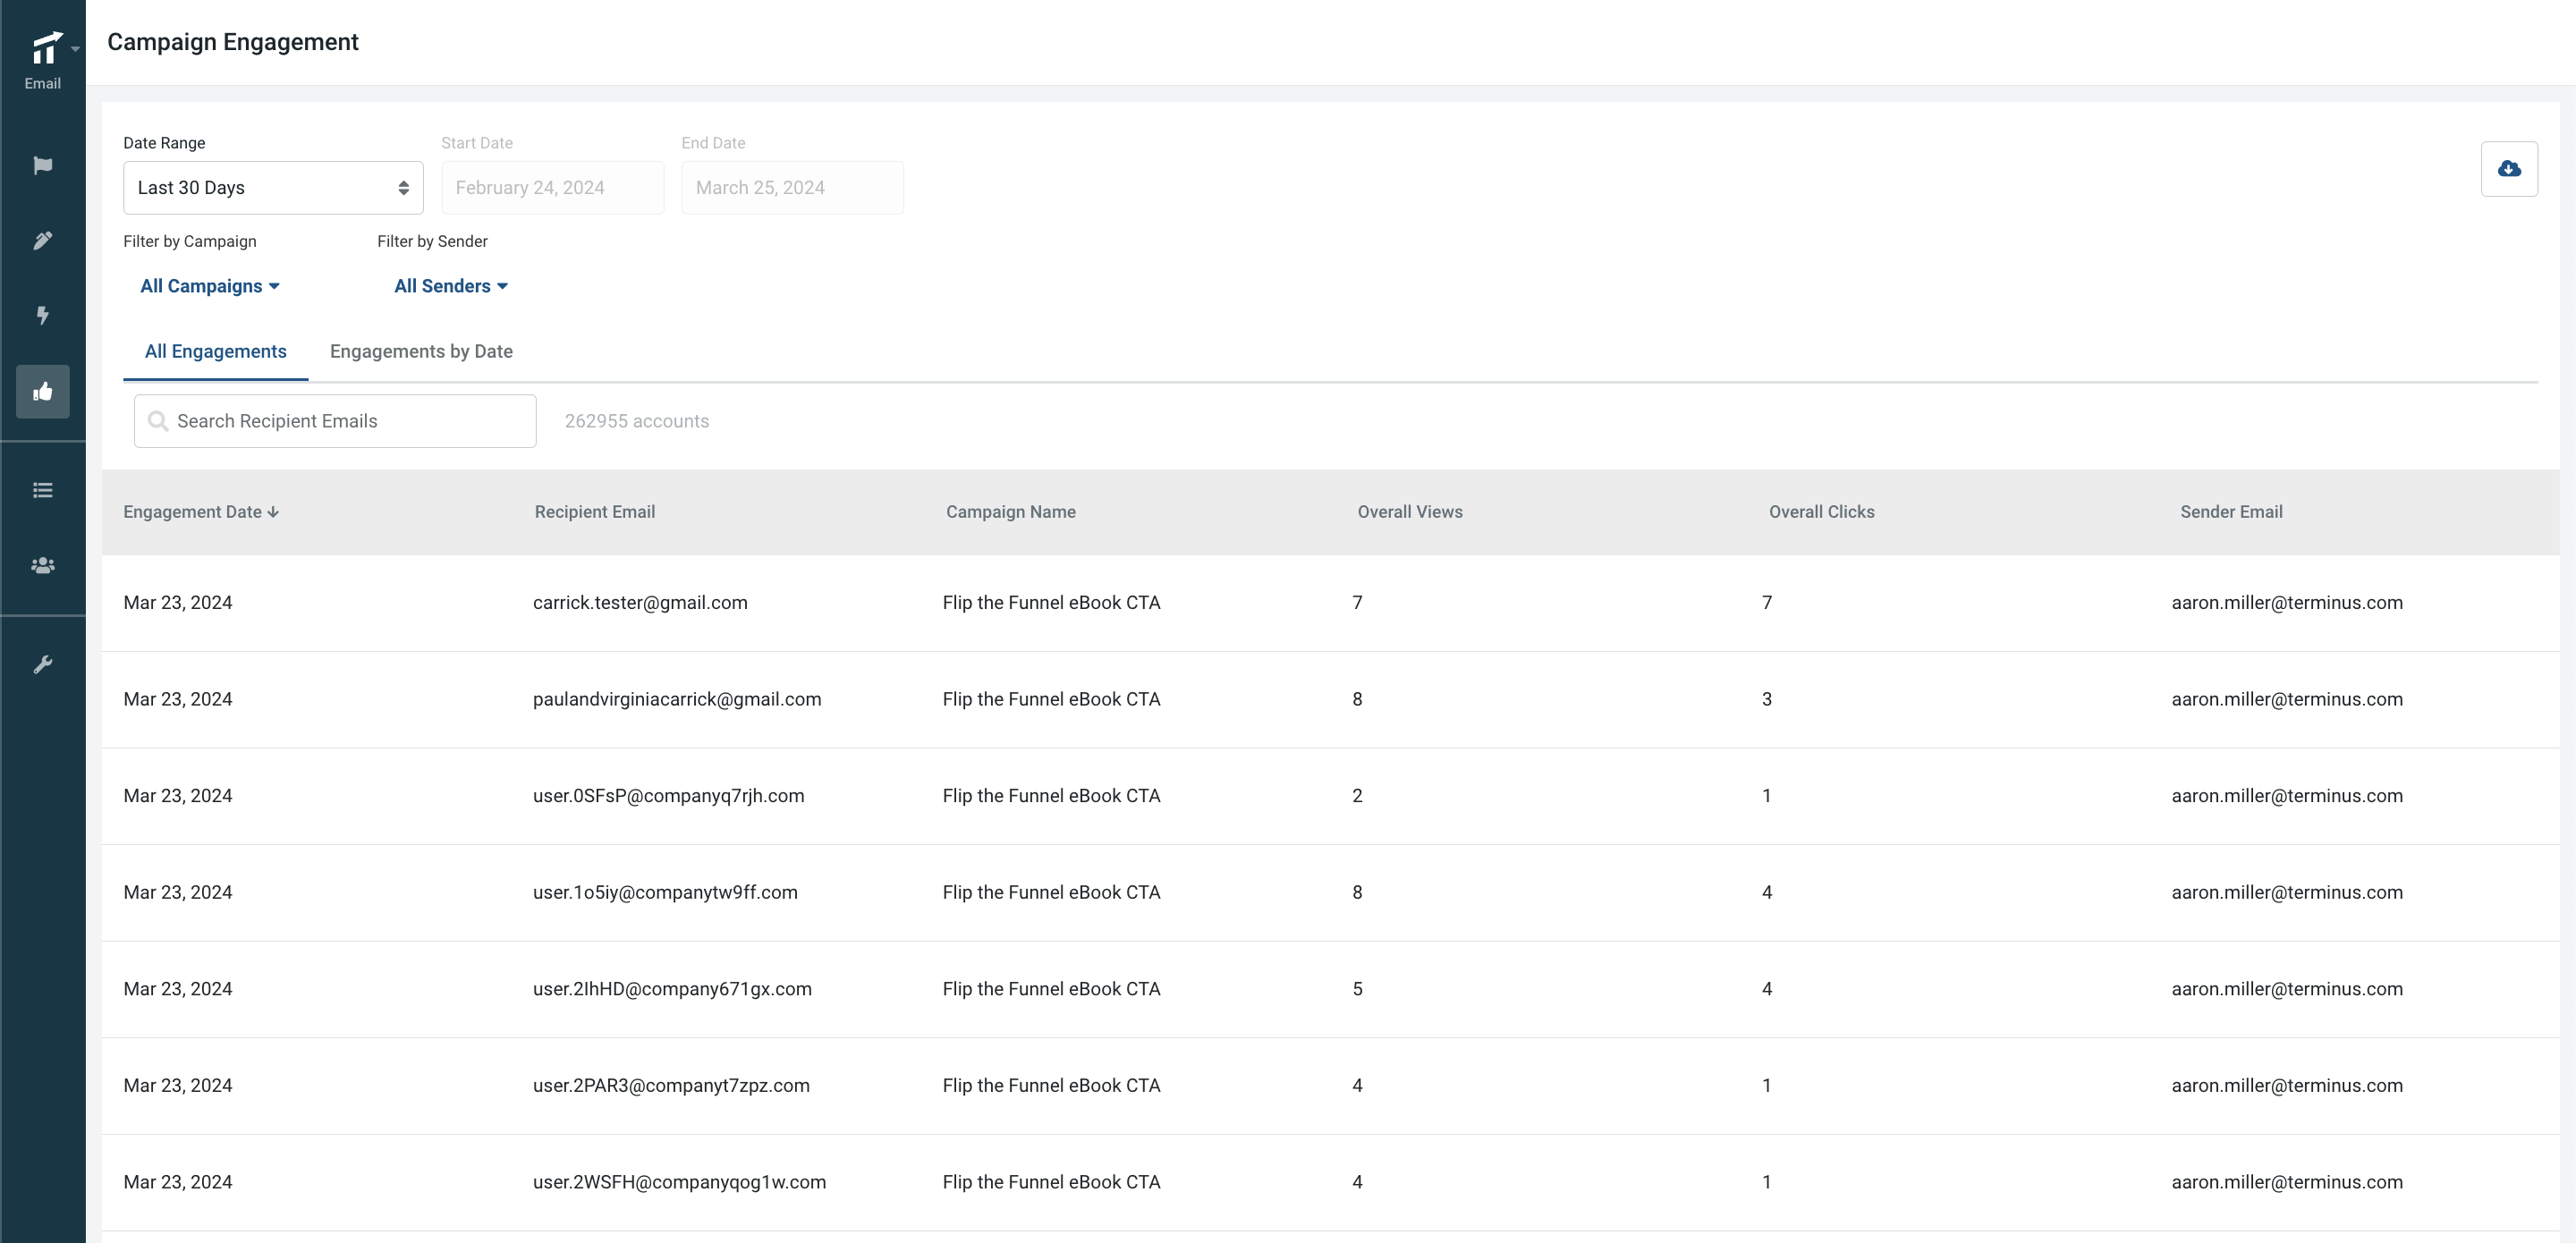Viewport: 2576px width, 1243px height.
Task: Click the cloud download export button
Action: [x=2509, y=169]
